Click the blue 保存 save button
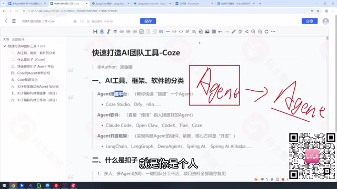The image size is (337, 189). point(148,21)
